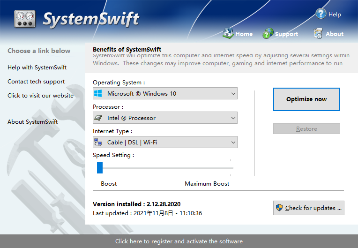This screenshot has height=248, width=358.
Task: Click the benefits description paragraph
Action: point(221,60)
